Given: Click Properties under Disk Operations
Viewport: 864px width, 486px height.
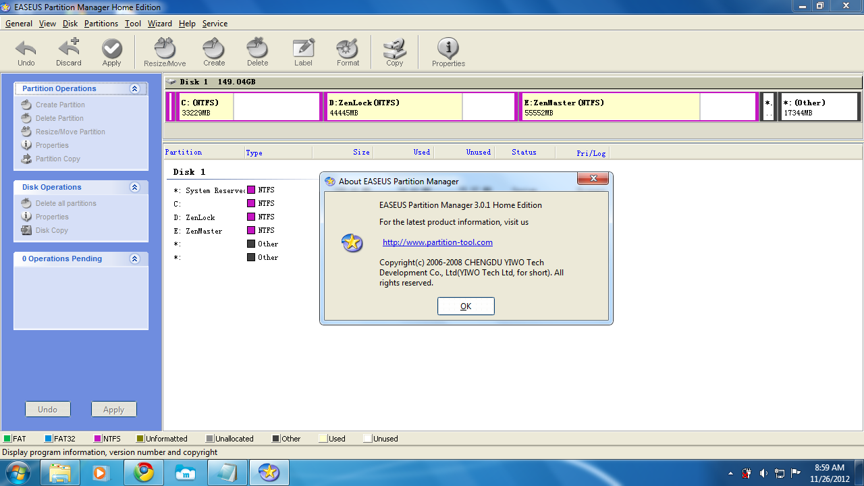Looking at the screenshot, I should [x=52, y=217].
